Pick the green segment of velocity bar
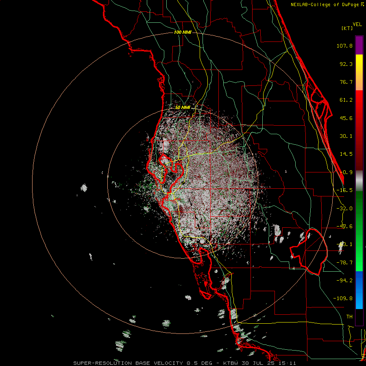Screen dimensions: 366x366 [x=359, y=231]
